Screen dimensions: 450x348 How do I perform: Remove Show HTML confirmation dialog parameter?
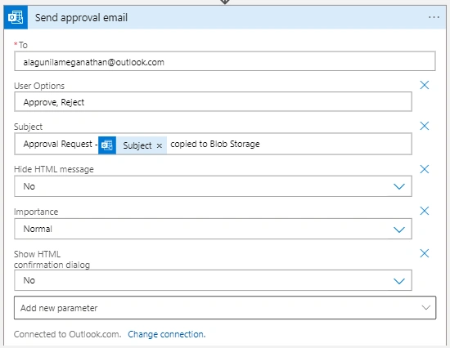click(425, 253)
